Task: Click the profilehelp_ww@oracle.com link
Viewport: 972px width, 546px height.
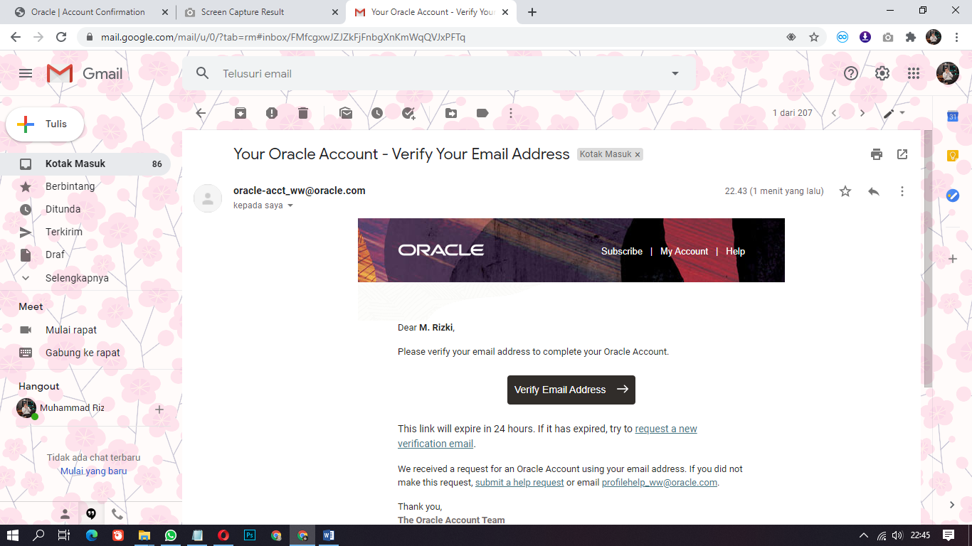Action: pyautogui.click(x=660, y=483)
